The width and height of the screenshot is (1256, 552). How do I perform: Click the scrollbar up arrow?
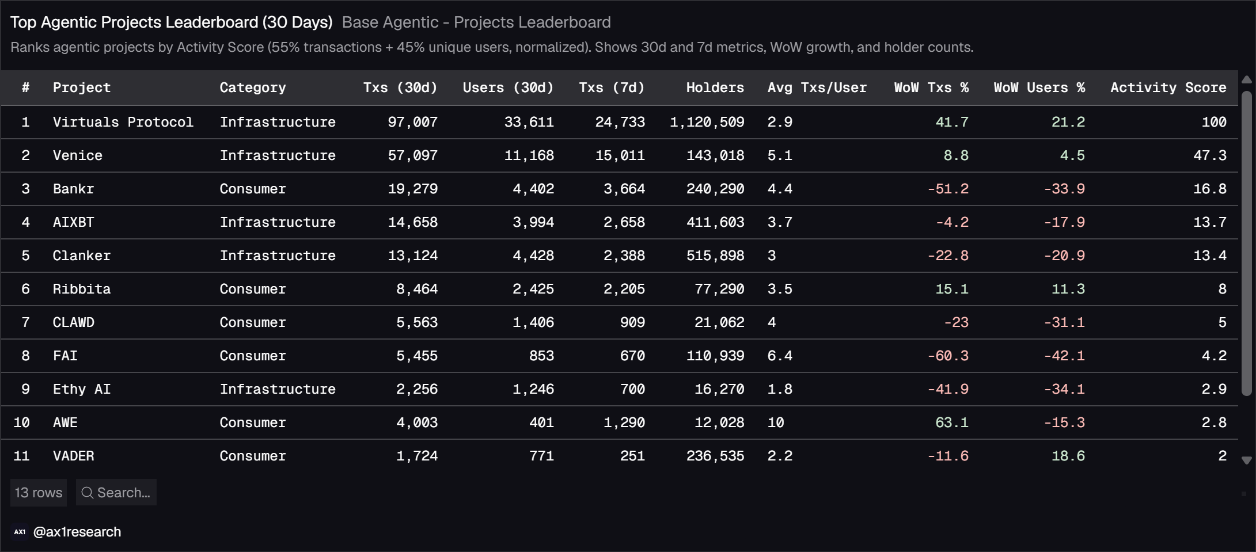coord(1247,79)
